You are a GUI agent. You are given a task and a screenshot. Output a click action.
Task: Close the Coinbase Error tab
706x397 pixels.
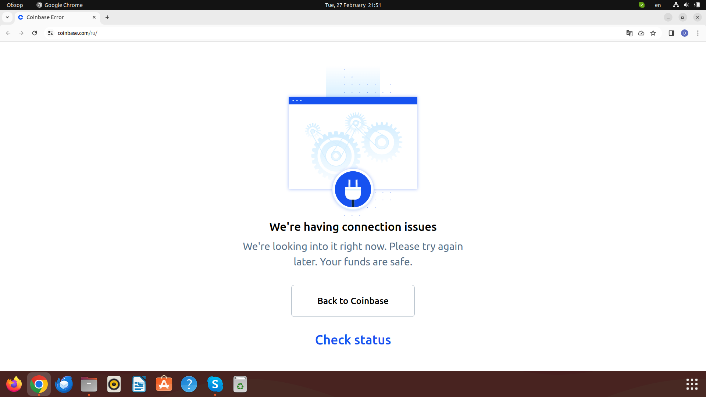tap(94, 17)
